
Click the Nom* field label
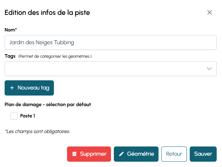pos(11,29)
